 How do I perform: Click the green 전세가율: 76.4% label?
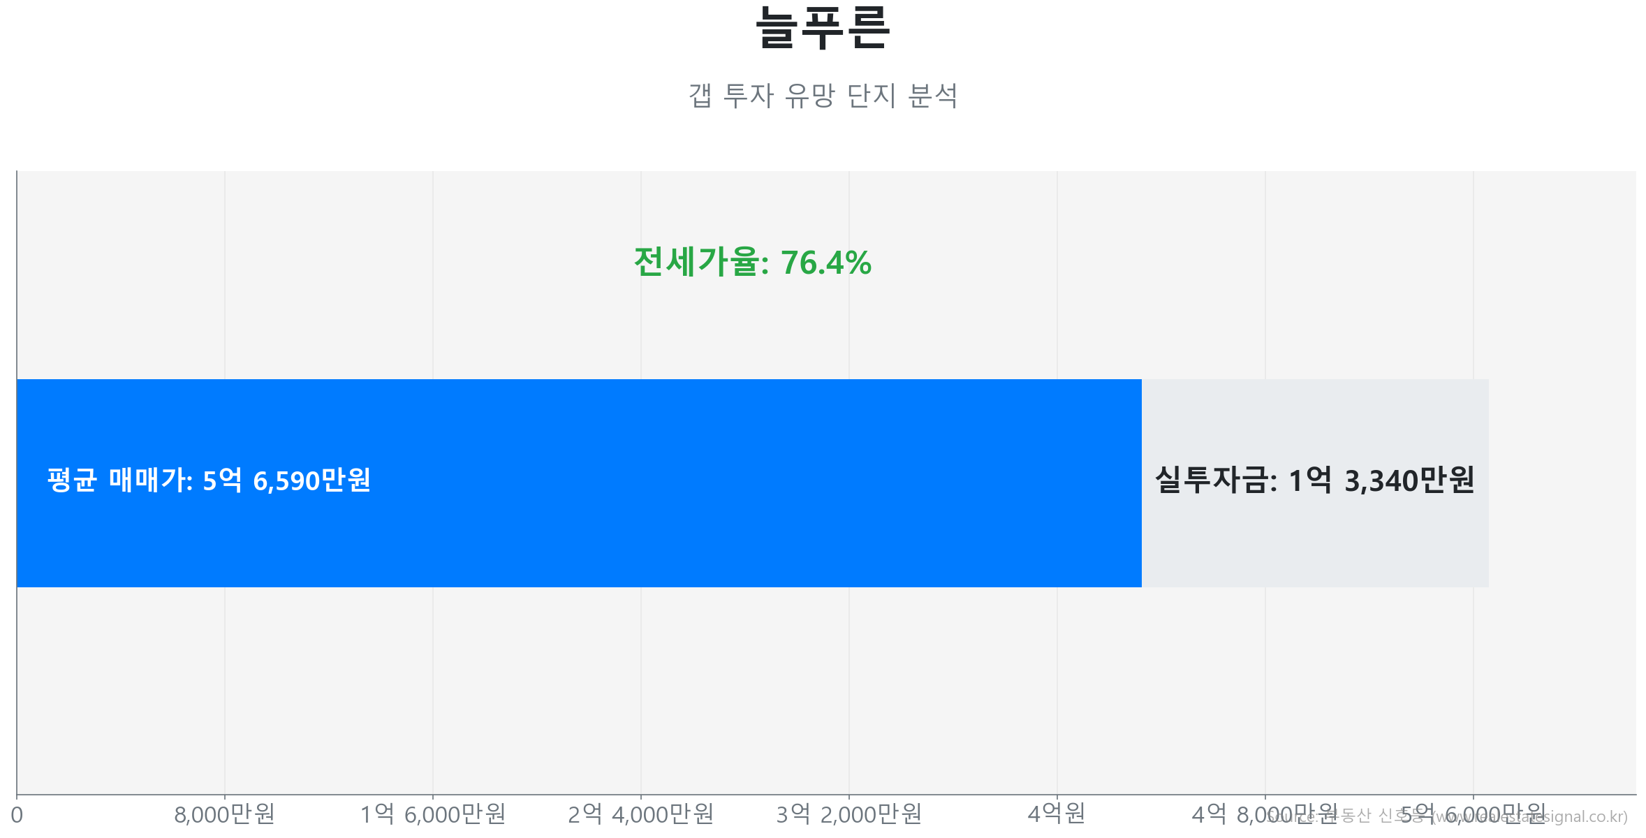pos(752,263)
